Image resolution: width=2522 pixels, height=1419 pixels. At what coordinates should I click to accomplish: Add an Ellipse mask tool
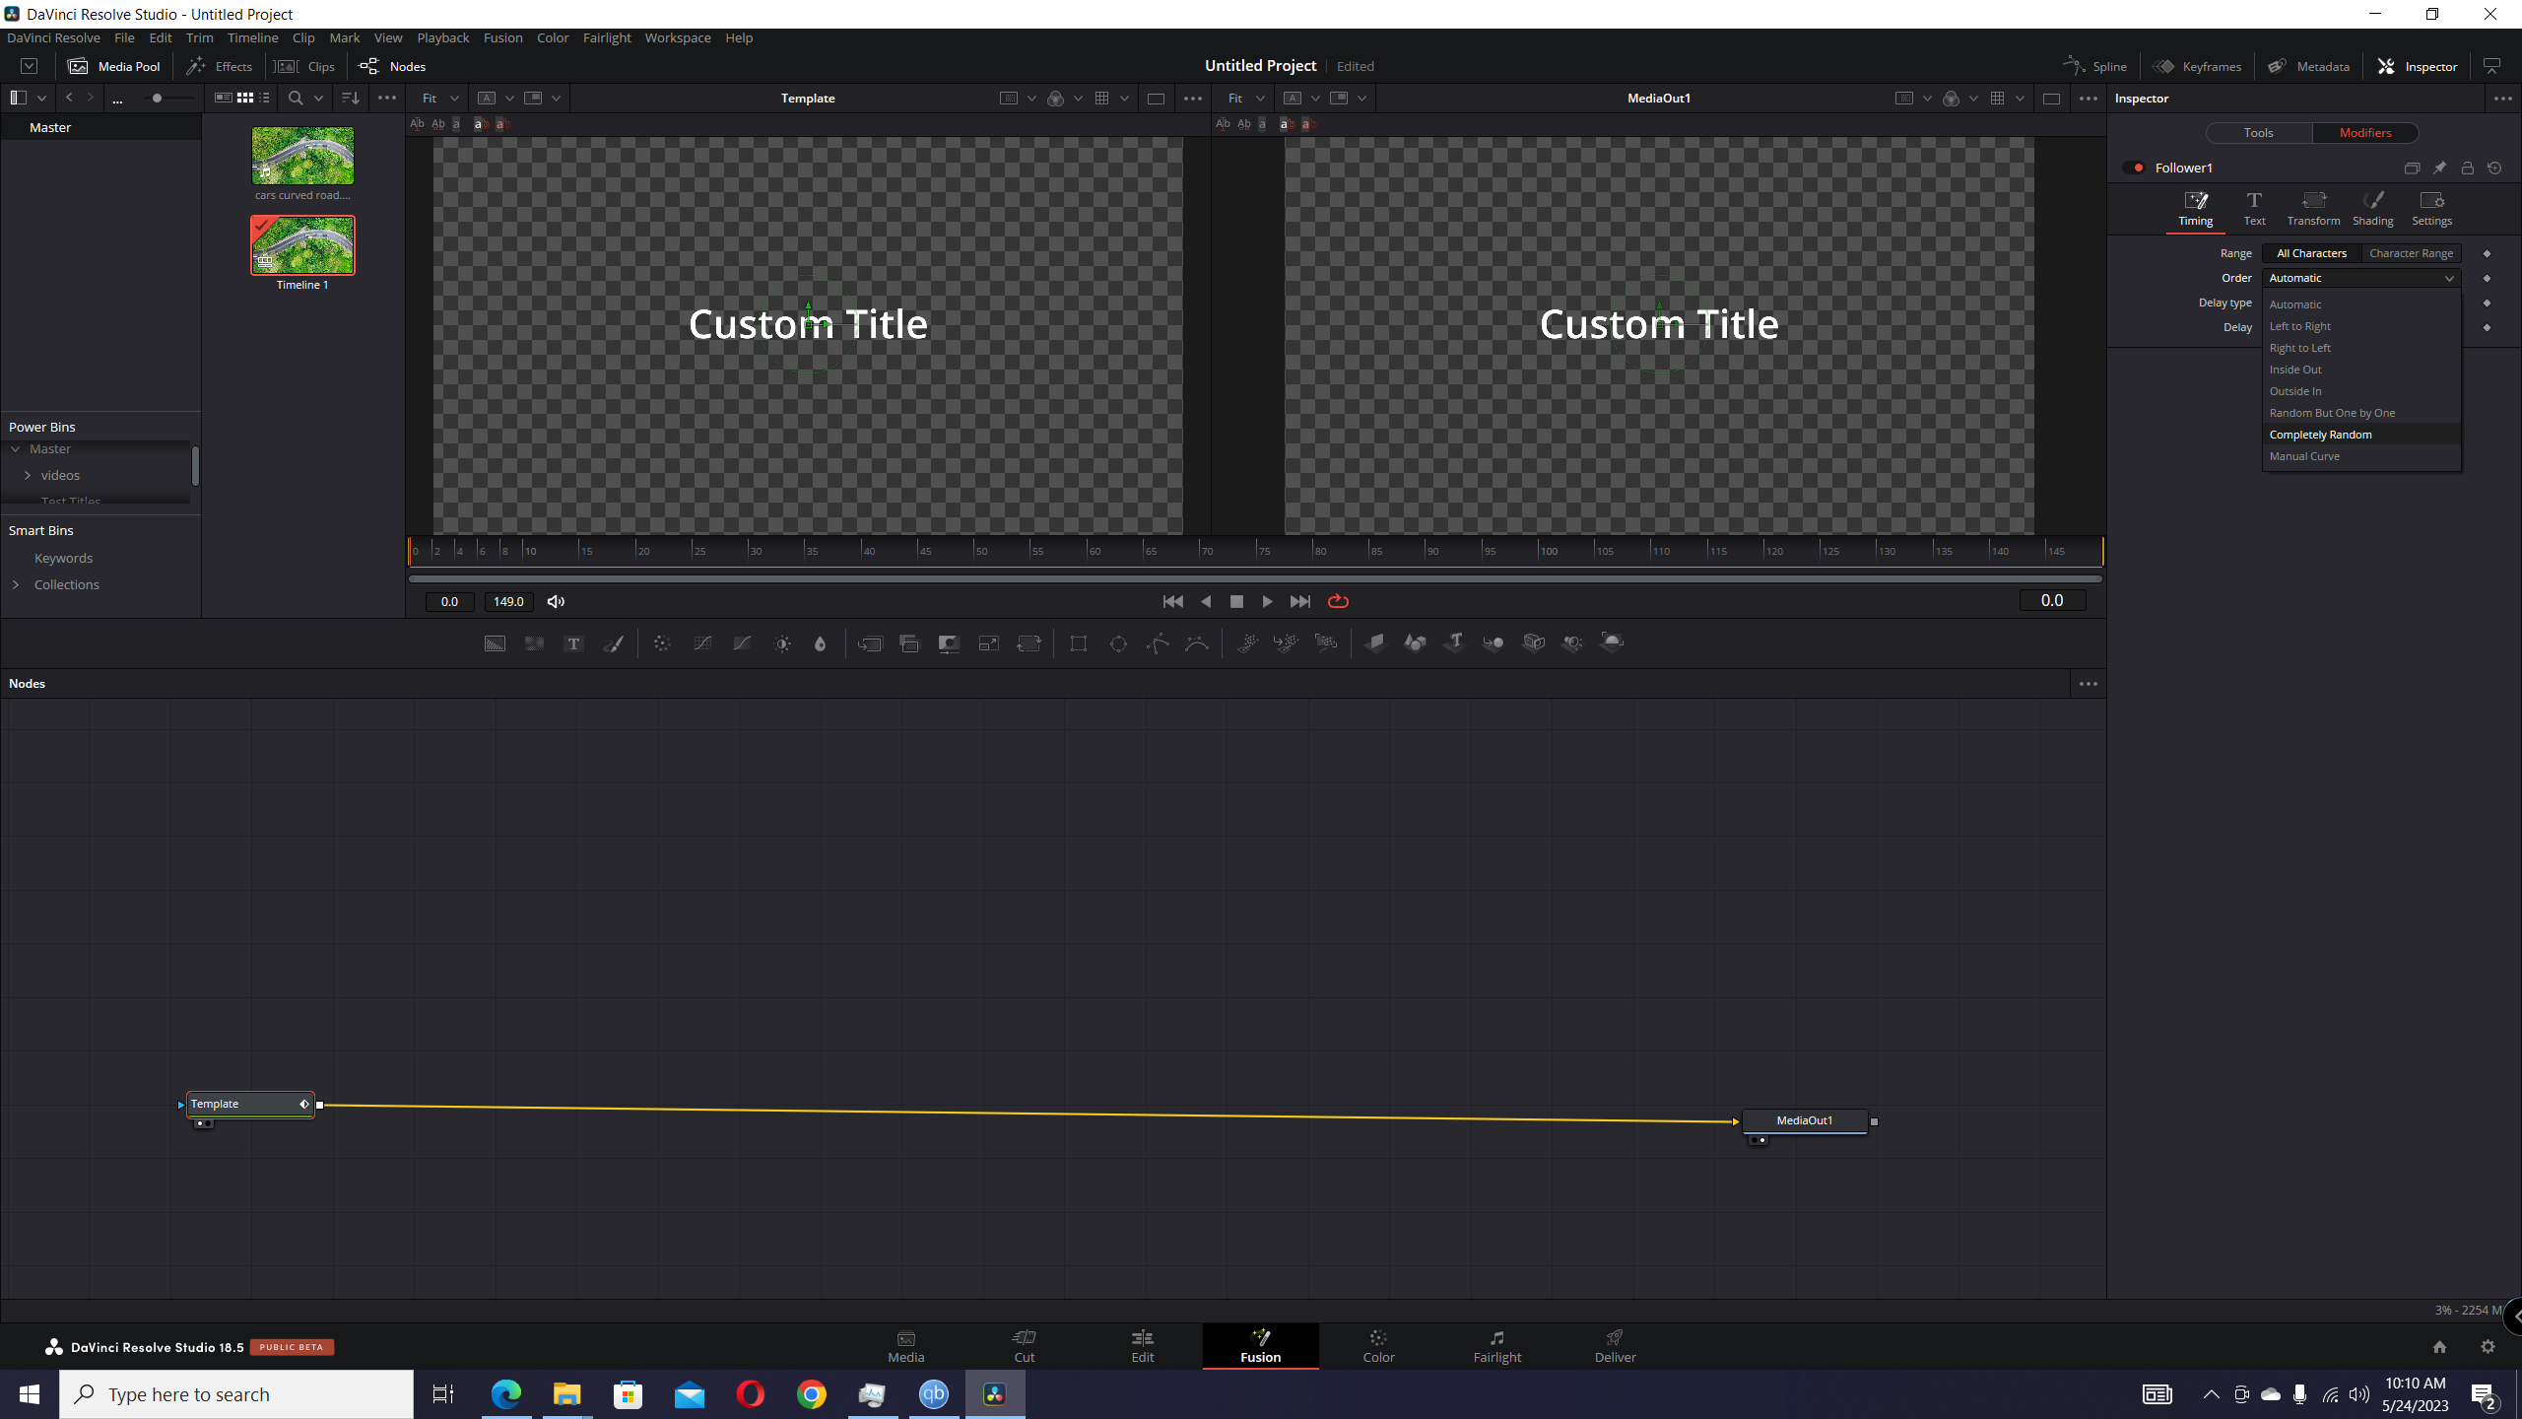tap(1118, 643)
